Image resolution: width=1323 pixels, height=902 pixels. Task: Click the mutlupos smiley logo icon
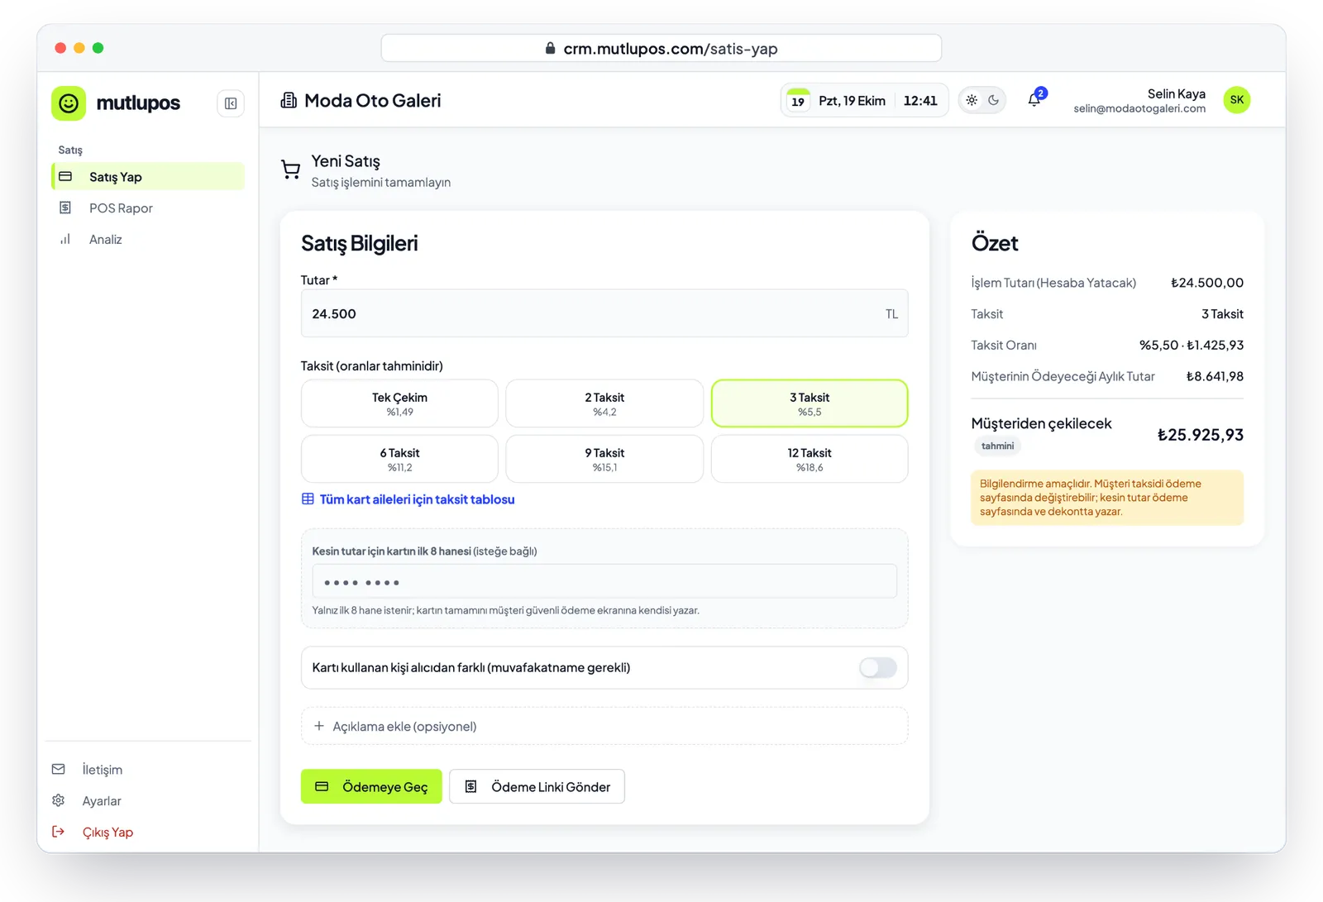69,103
